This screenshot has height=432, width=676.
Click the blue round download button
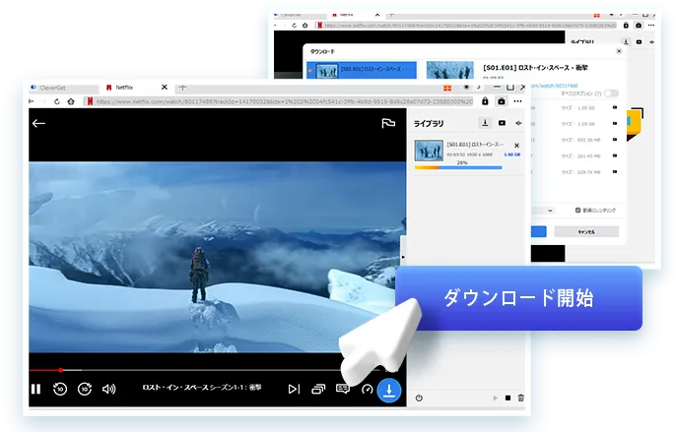(389, 391)
